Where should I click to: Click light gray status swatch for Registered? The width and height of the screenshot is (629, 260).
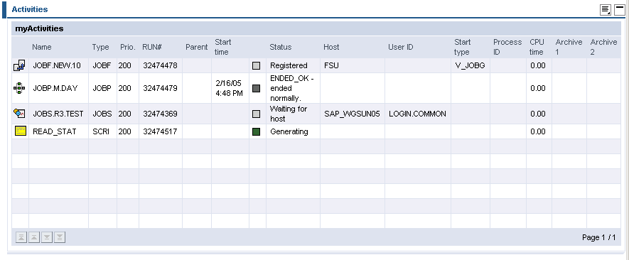pyautogui.click(x=256, y=66)
